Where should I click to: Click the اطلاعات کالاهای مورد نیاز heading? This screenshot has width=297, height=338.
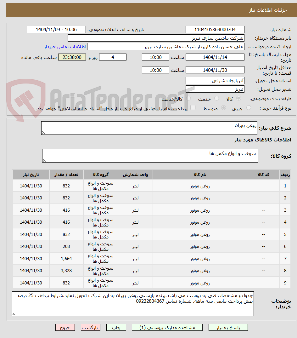pos(263,140)
